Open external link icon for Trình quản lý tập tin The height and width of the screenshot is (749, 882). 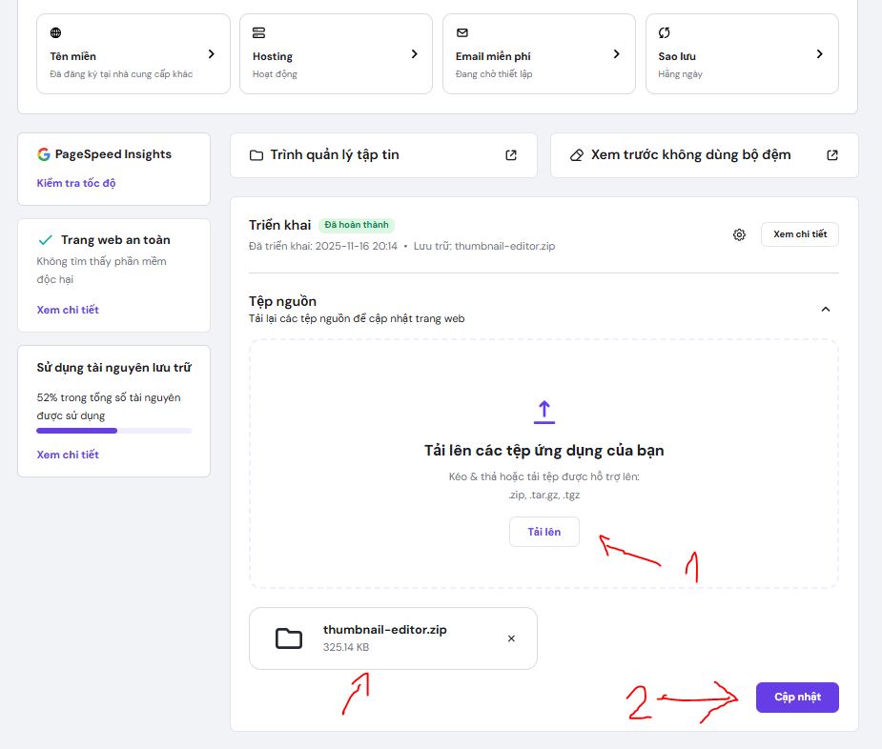[x=511, y=154]
